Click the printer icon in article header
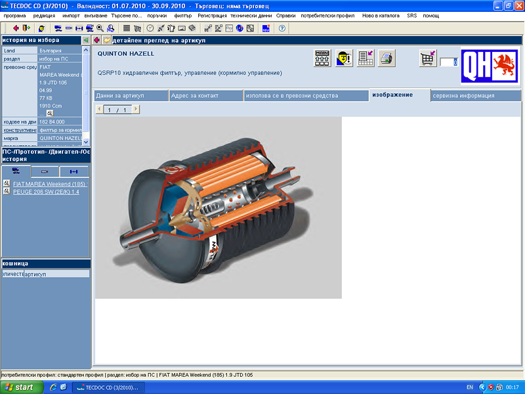 click(x=387, y=58)
